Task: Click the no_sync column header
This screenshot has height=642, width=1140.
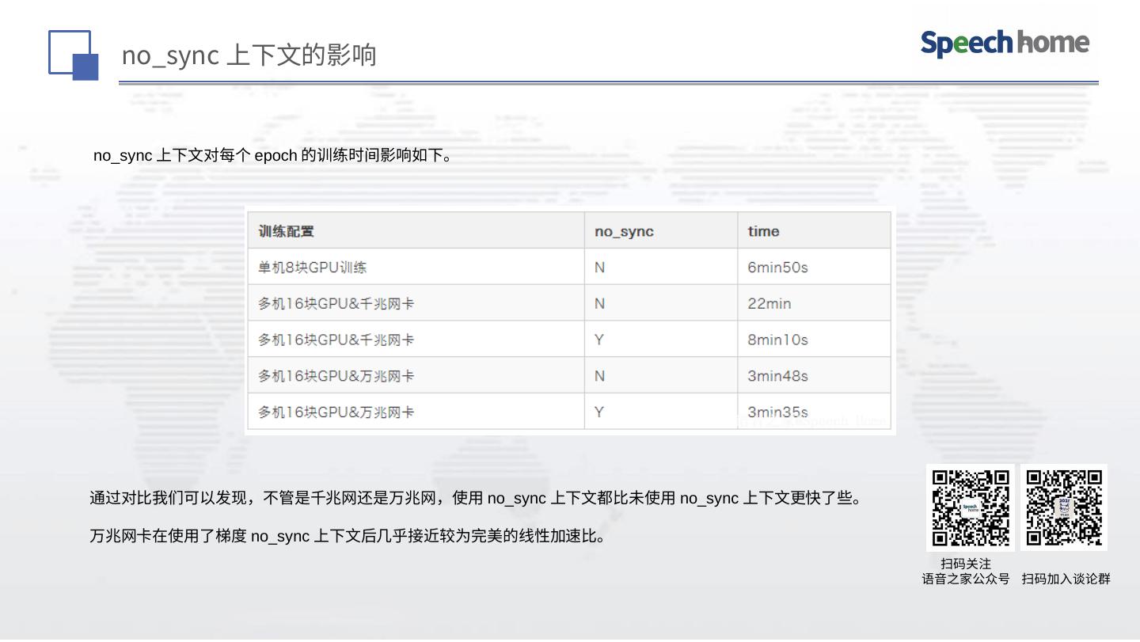Action: coord(624,231)
